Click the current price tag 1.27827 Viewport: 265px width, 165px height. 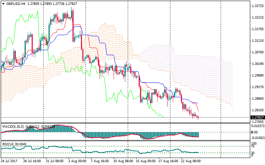pos(257,117)
